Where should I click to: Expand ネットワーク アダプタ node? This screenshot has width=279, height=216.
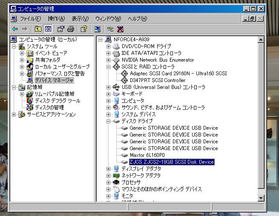click(x=108, y=176)
